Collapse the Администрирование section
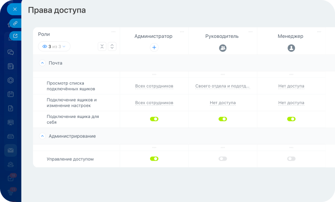The image size is (335, 202). (42, 136)
